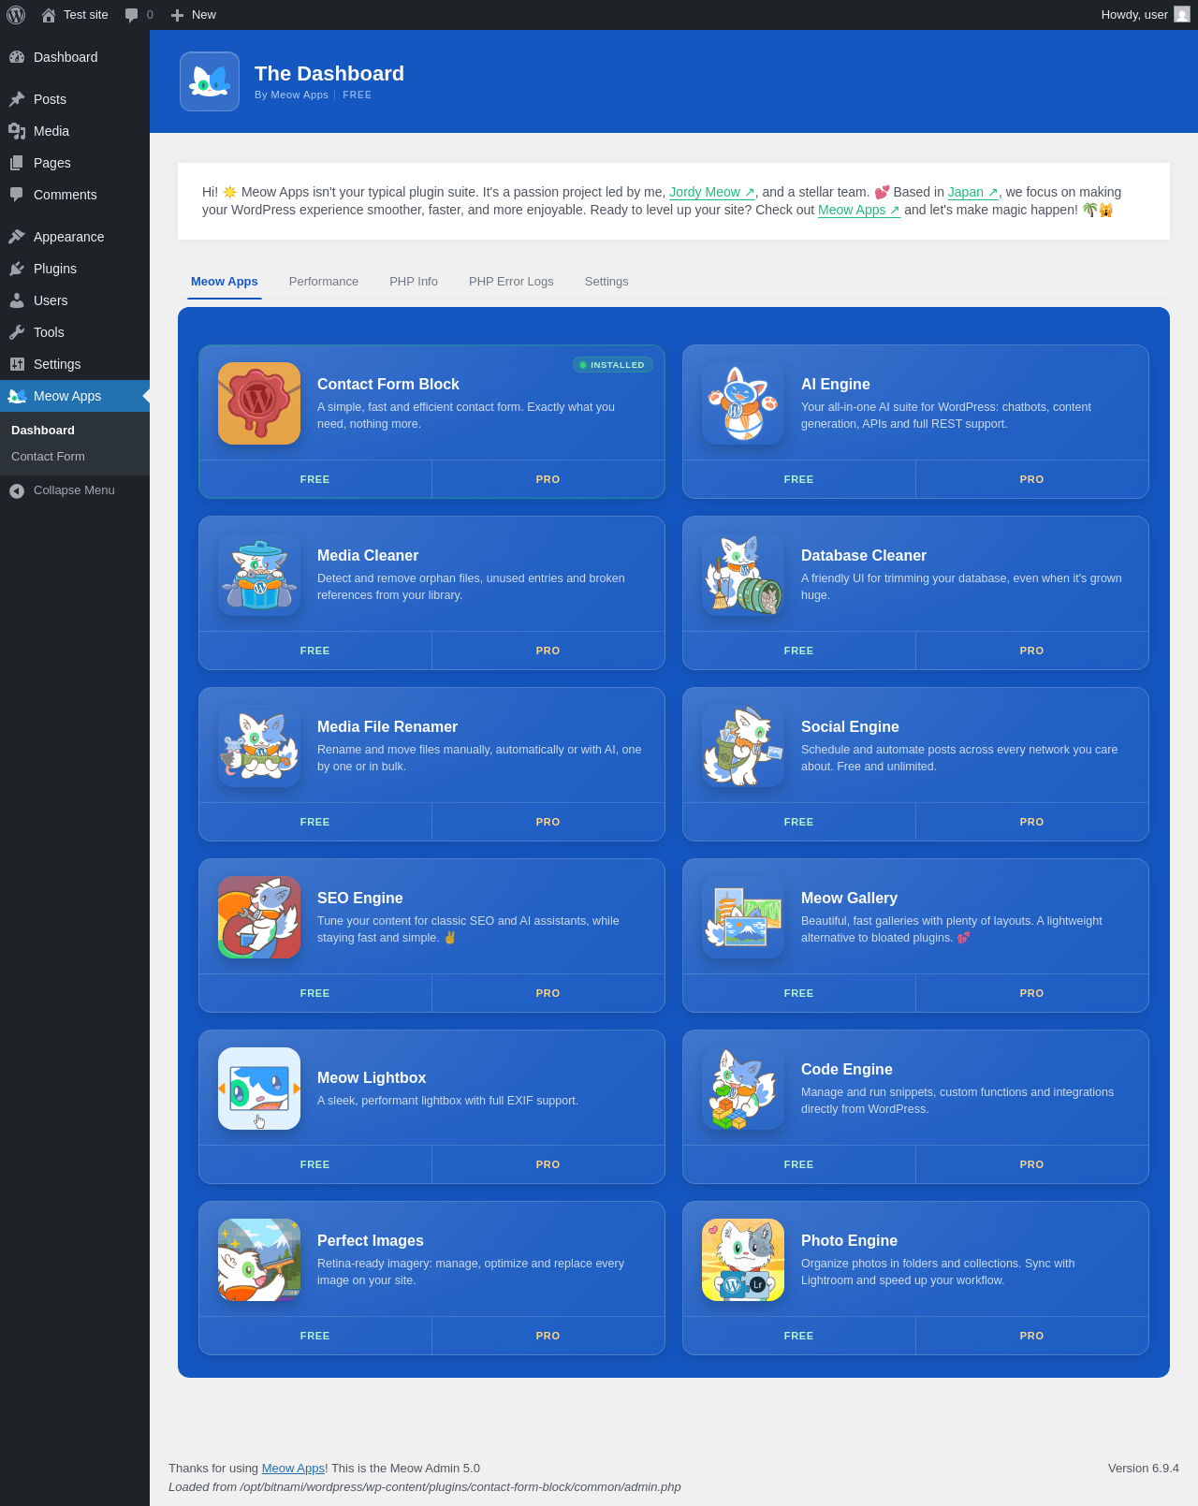Click the Contact Form Block wax seal icon
The height and width of the screenshot is (1506, 1198).
259,403
